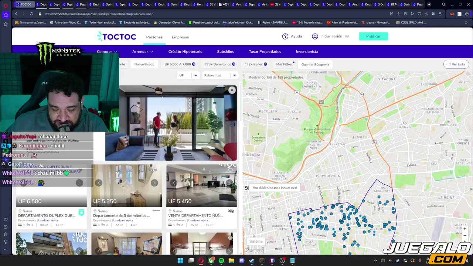
Task: Click the Mapbox attribution logo
Action: click(254, 251)
